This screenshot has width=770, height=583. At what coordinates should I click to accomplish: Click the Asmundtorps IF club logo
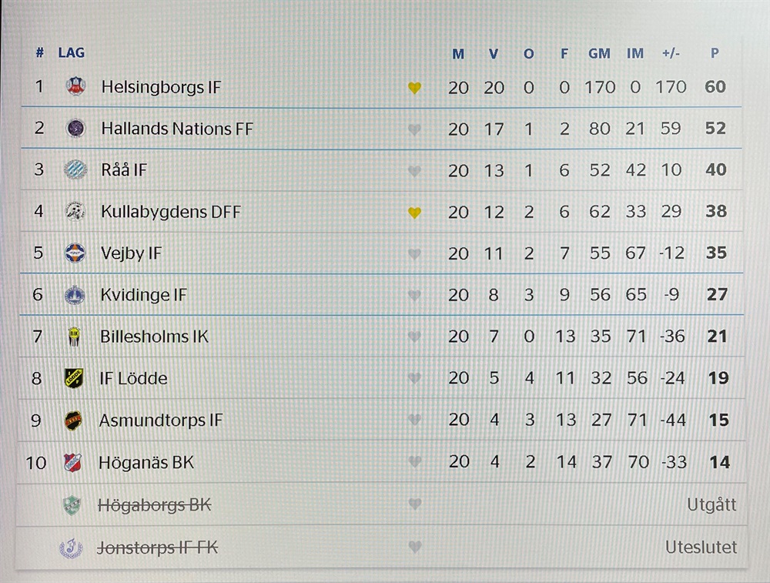[73, 420]
